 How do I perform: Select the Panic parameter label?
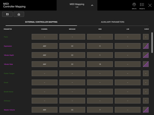coord(6,37)
